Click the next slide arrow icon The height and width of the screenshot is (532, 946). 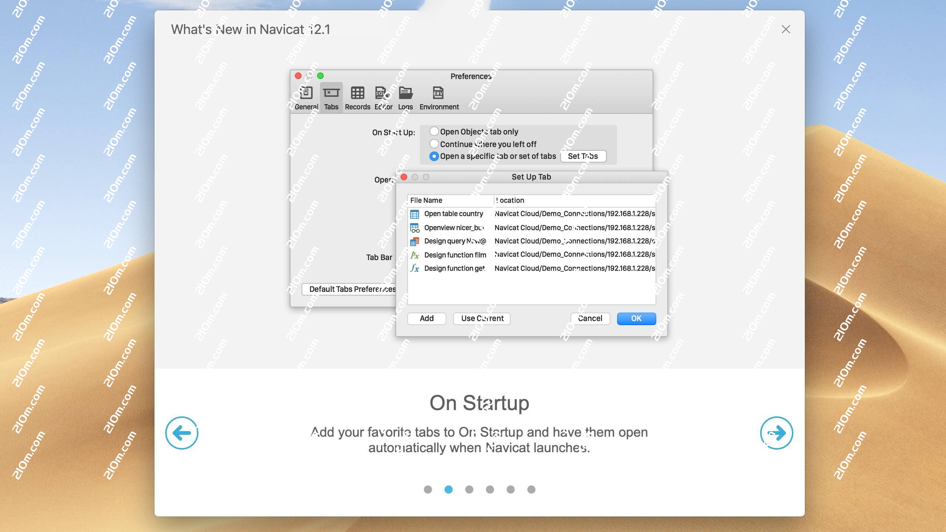click(x=776, y=433)
